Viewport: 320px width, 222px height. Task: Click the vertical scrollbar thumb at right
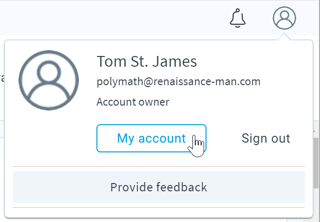pos(317,163)
